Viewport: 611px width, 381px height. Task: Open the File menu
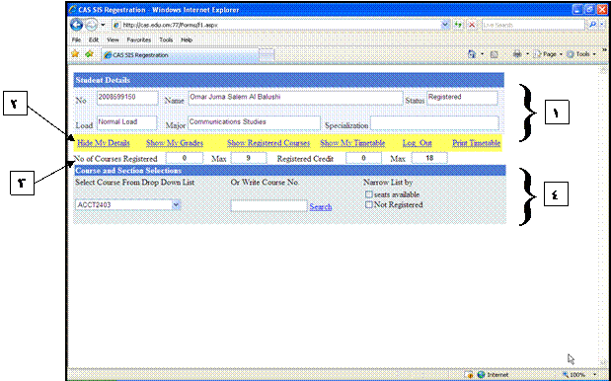[76, 39]
